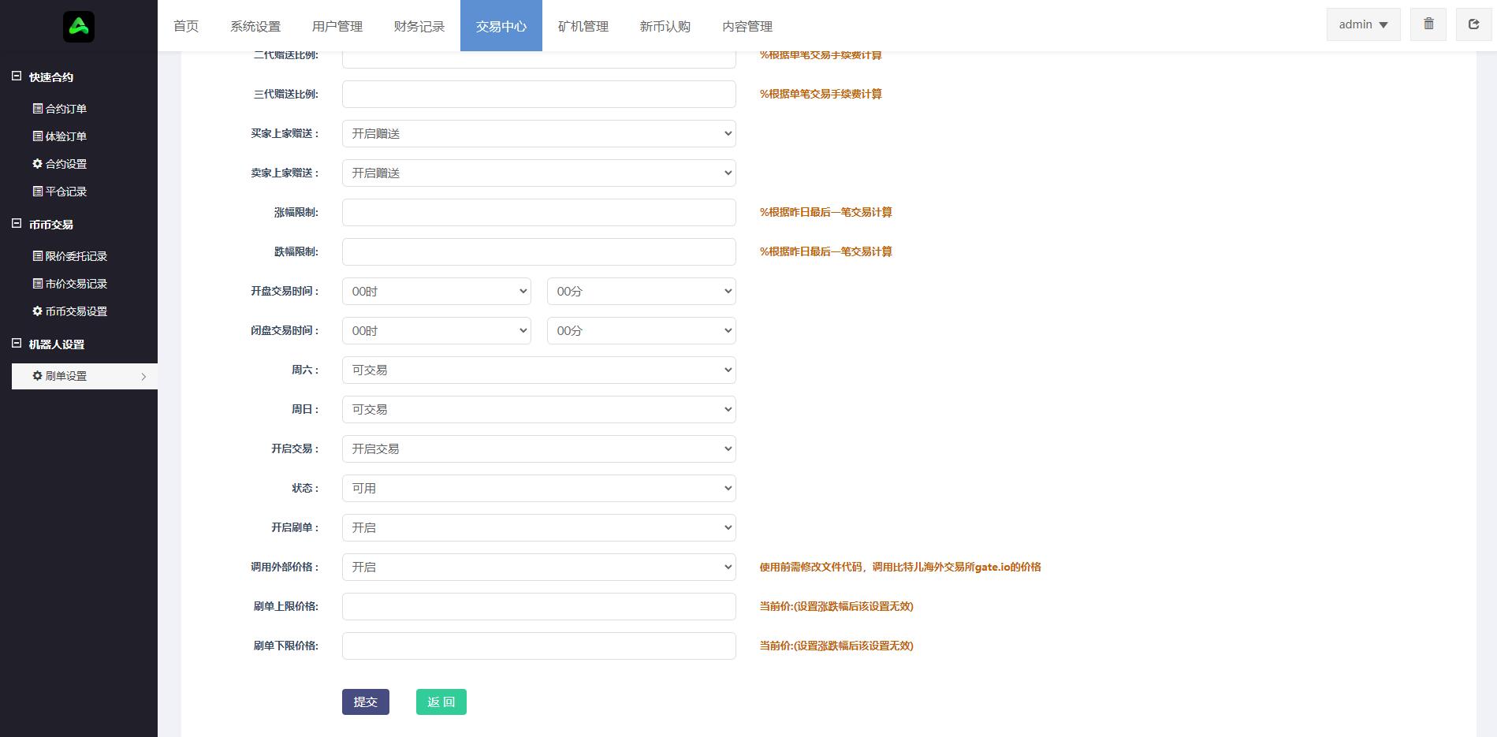
Task: Open the admin account dropdown
Action: 1362,24
